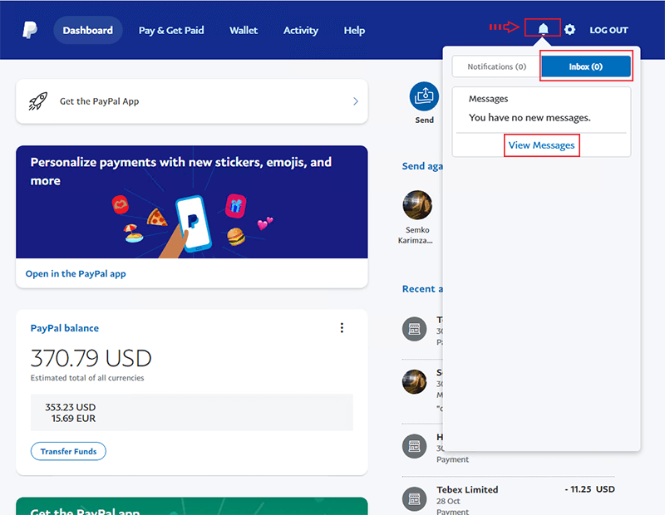Open the notifications bell icon

tap(543, 29)
